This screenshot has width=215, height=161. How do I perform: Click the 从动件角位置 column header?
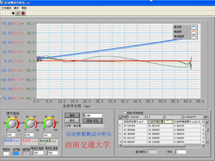tap(160, 121)
